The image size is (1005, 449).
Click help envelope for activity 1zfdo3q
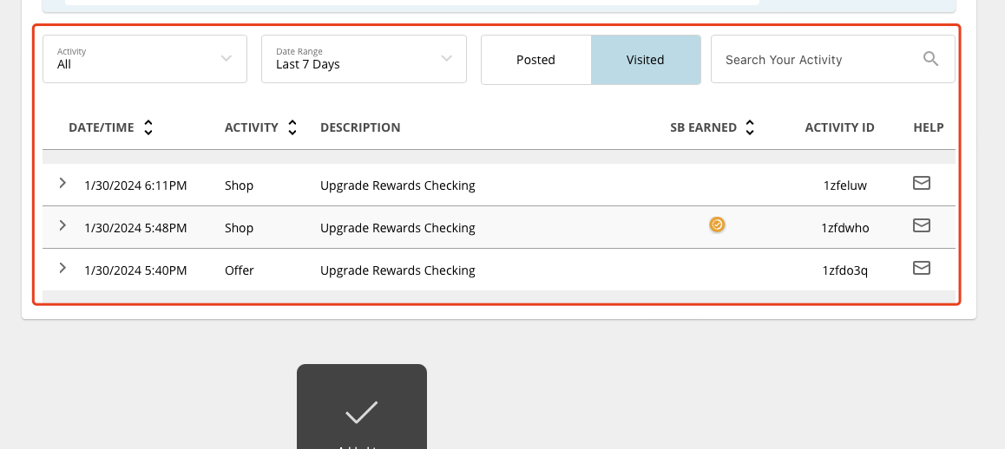click(922, 268)
